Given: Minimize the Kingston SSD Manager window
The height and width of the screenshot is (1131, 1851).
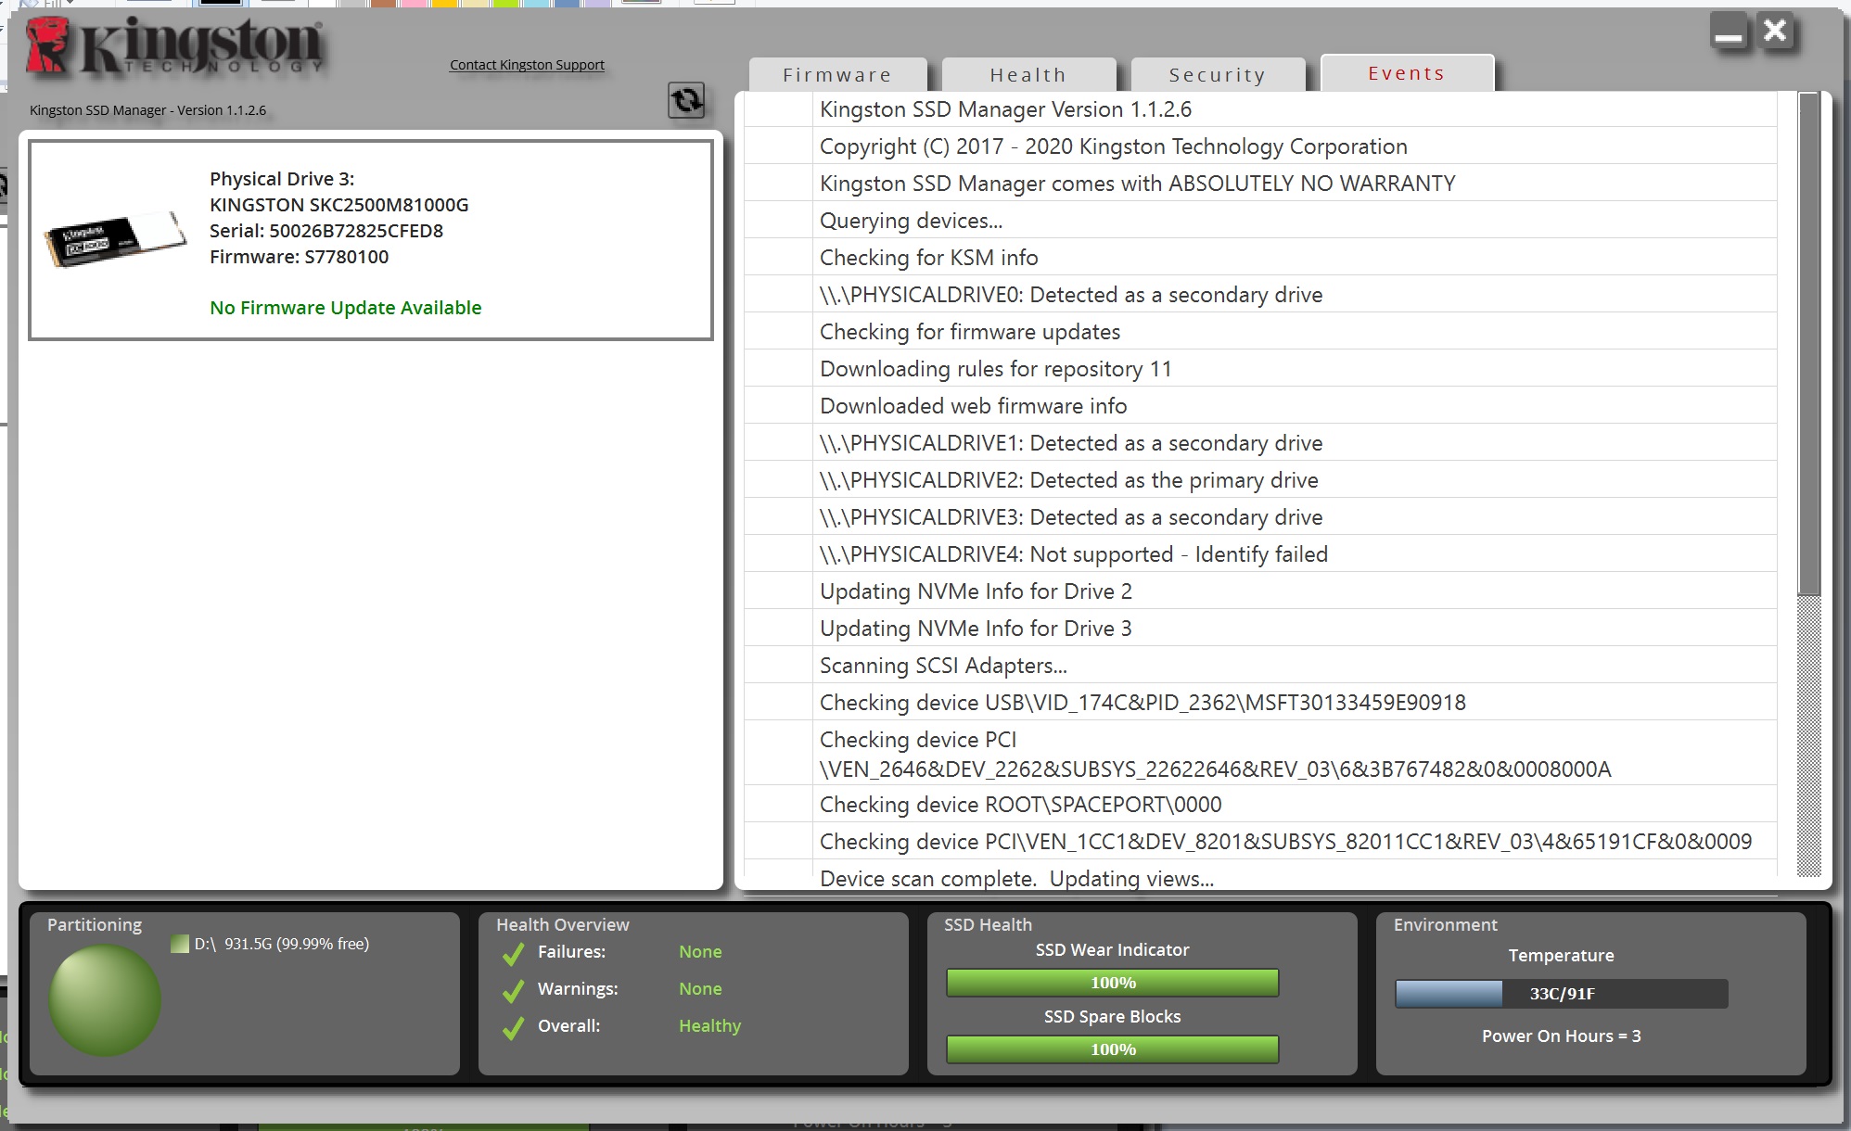Looking at the screenshot, I should point(1729,32).
